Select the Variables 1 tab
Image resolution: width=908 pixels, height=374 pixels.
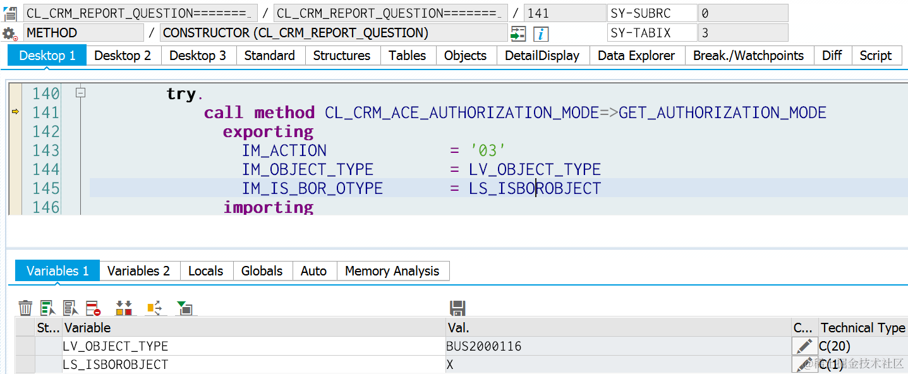click(x=58, y=271)
